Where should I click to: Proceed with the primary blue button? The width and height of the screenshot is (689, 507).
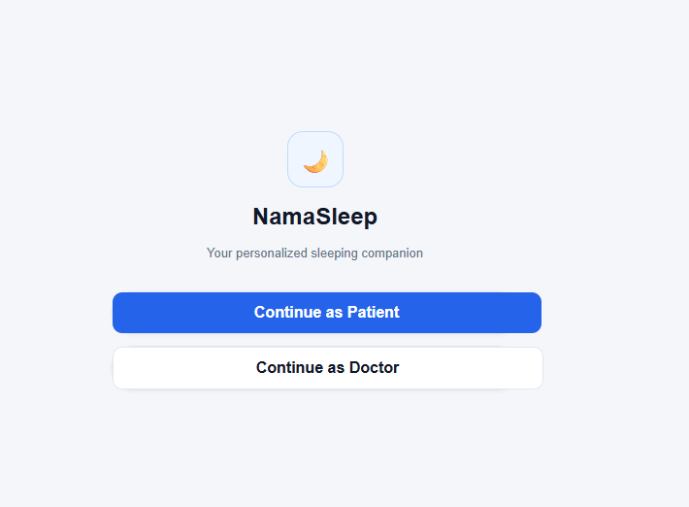pyautogui.click(x=326, y=313)
